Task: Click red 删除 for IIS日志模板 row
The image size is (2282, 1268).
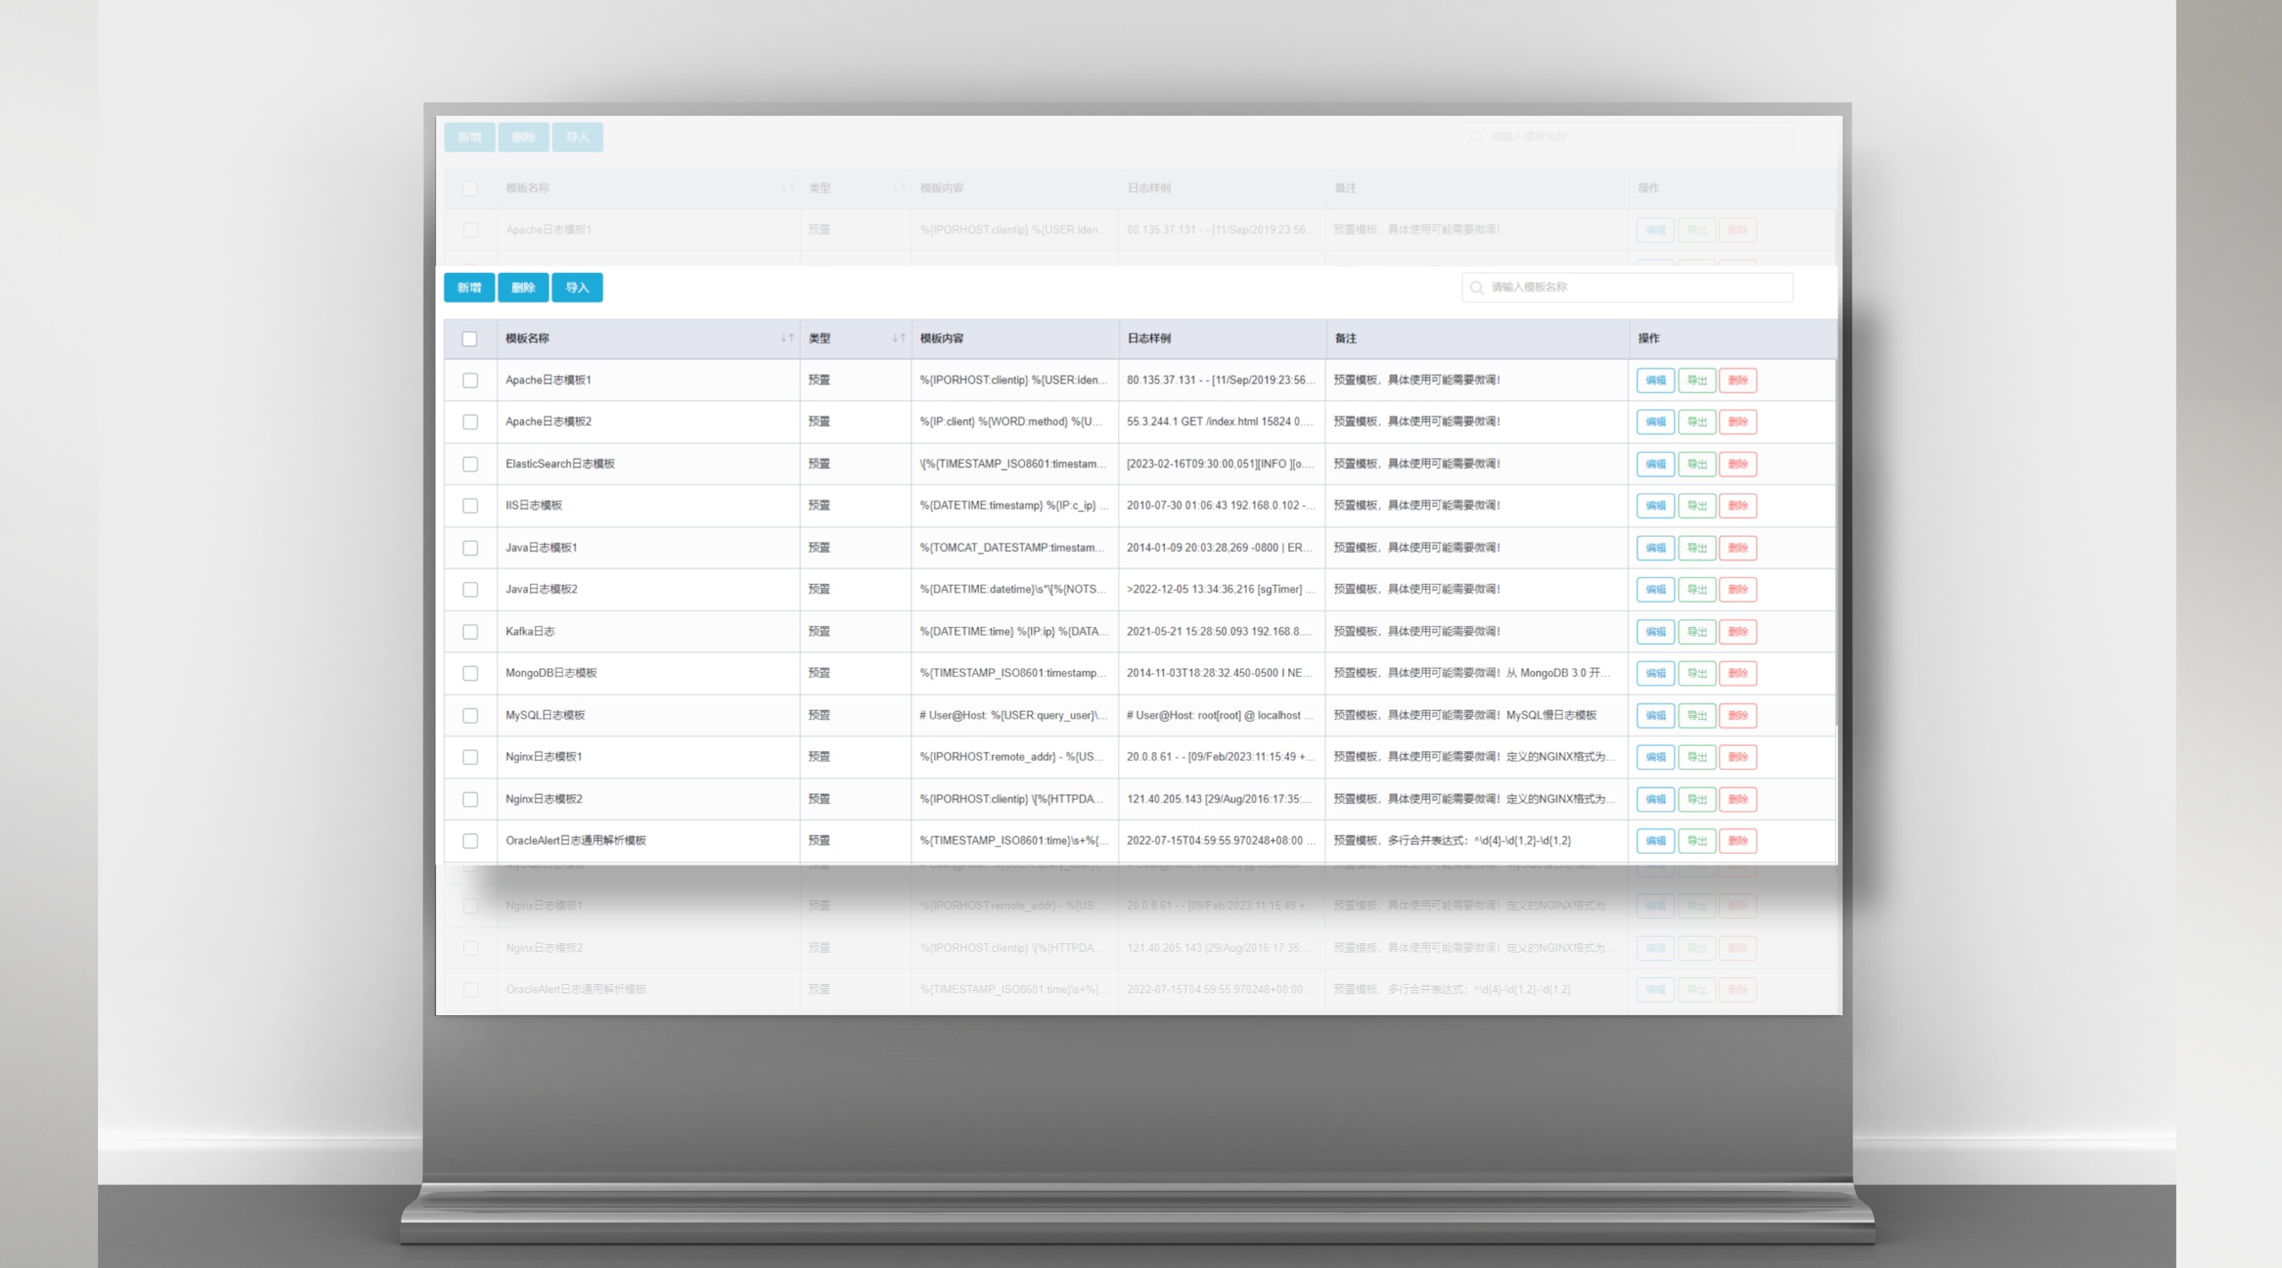Action: click(1737, 506)
